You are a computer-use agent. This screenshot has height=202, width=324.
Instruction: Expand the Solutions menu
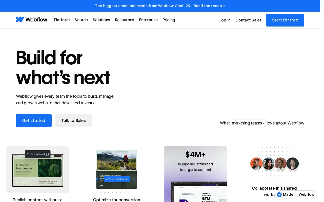[101, 20]
